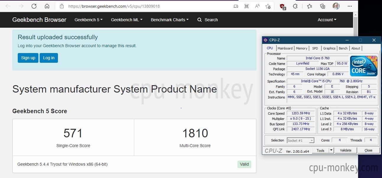This screenshot has width=382, height=178.
Task: Click the Valid status badge
Action: [x=244, y=164]
